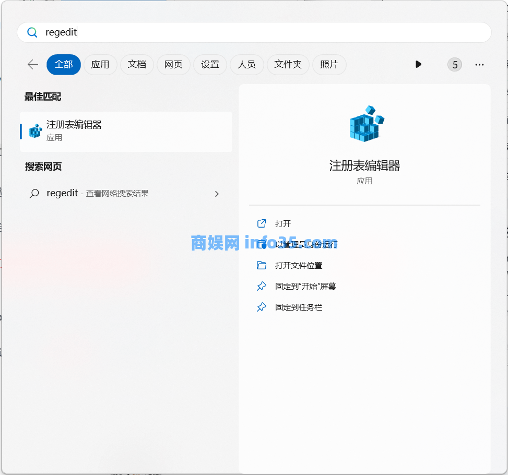Click the rewards badge showing 5
508x475 pixels.
pos(455,64)
